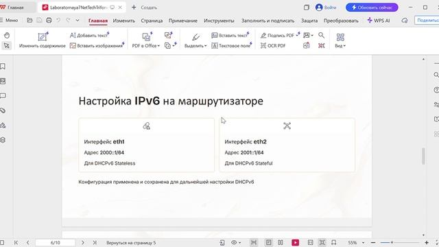This screenshot has width=439, height=247.
Task: Toggle two-page view in status bar
Action: 281,242
